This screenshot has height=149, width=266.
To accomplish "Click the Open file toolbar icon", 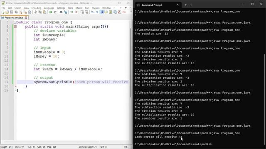I will click(x=7, y=12).
